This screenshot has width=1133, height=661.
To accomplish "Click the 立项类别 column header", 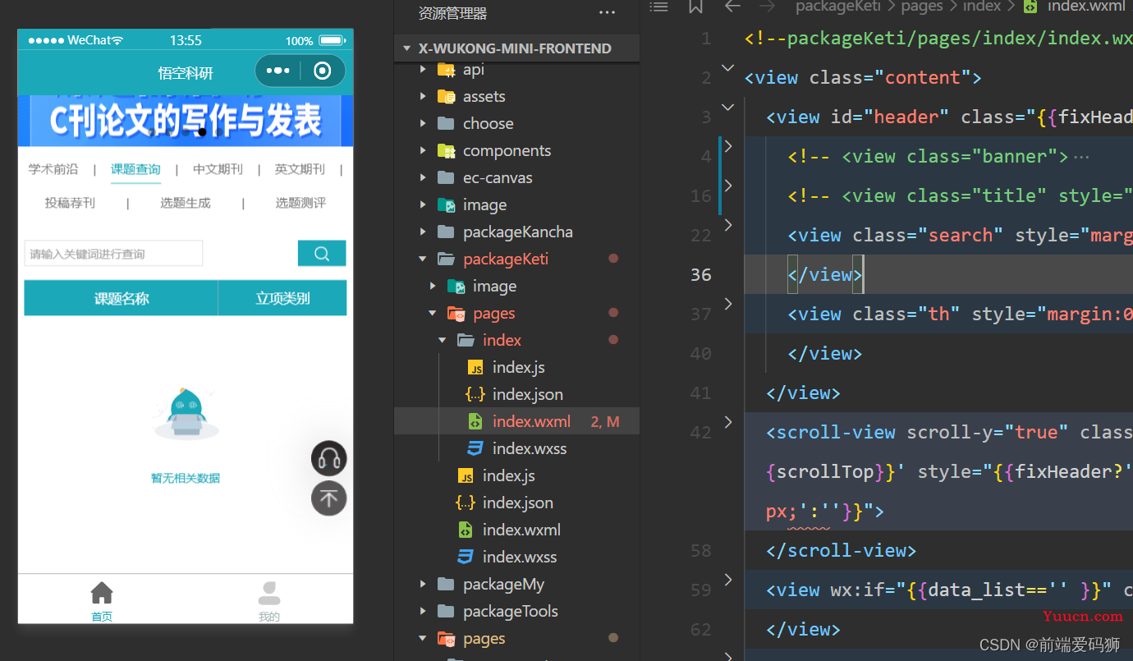I will [282, 298].
